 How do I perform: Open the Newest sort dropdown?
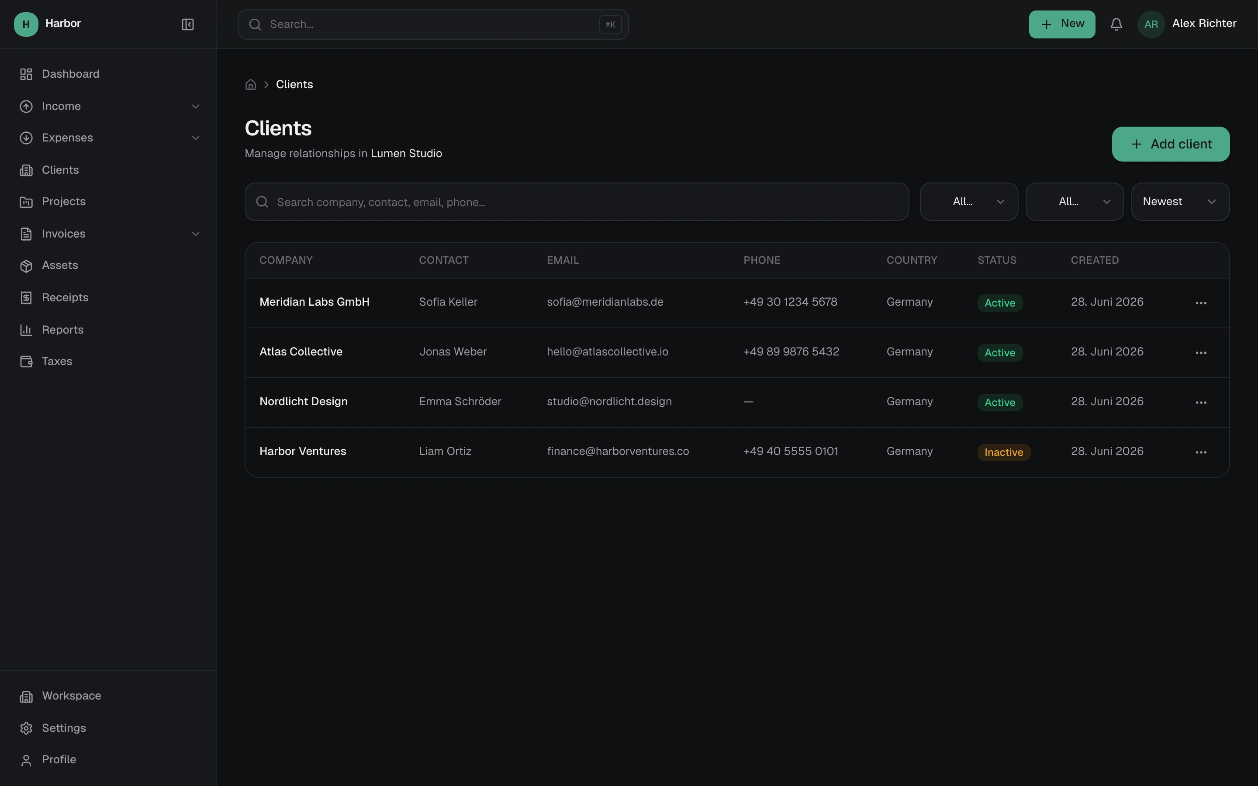(1180, 202)
